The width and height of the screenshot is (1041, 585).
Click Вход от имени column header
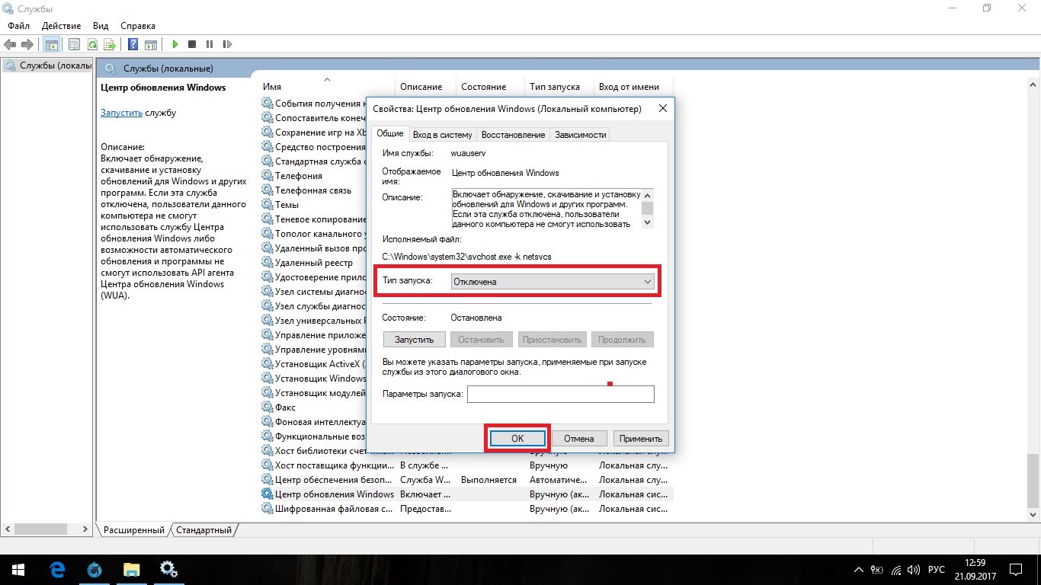click(633, 87)
